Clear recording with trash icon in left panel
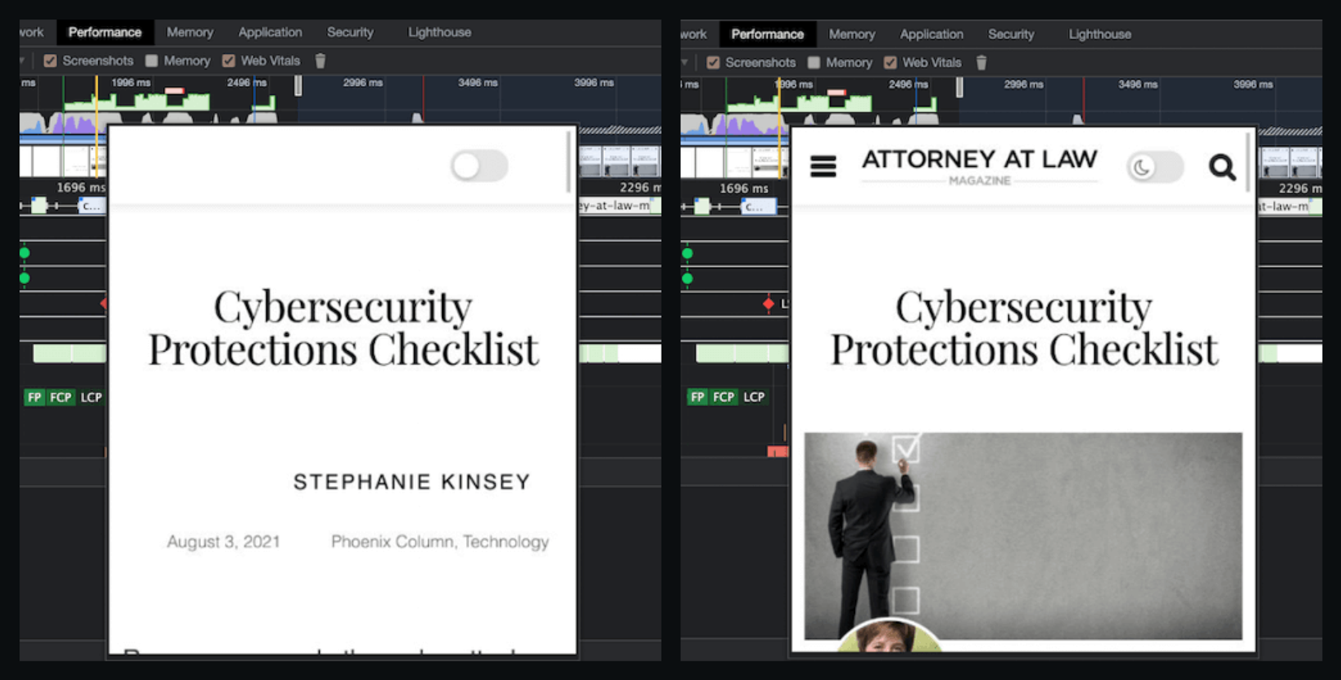This screenshot has height=680, width=1341. [x=320, y=61]
